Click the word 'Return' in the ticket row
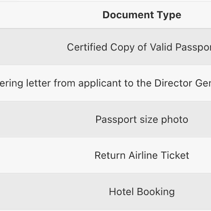 click(x=110, y=156)
